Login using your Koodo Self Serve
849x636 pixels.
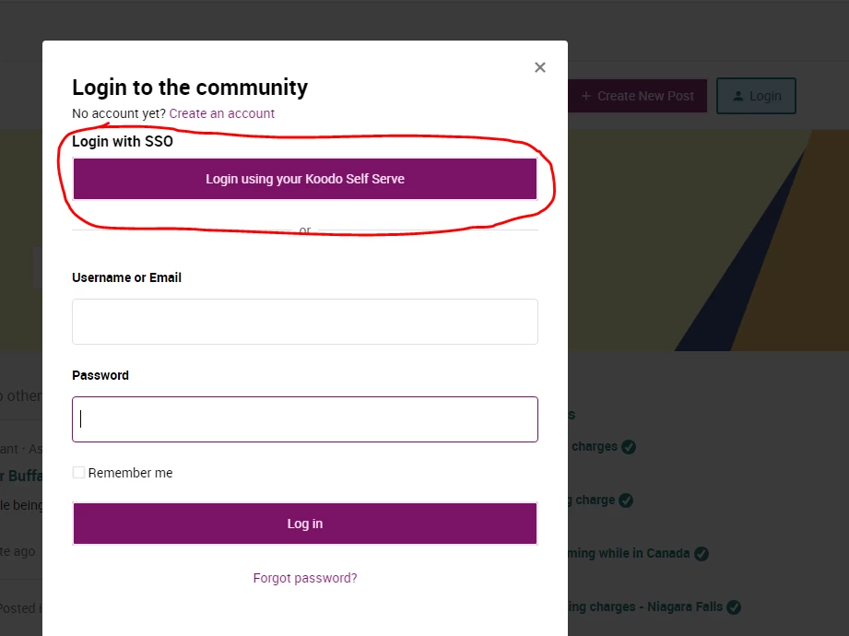(x=305, y=179)
